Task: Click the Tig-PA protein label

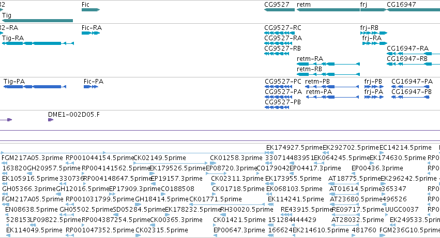Action: click(14, 82)
